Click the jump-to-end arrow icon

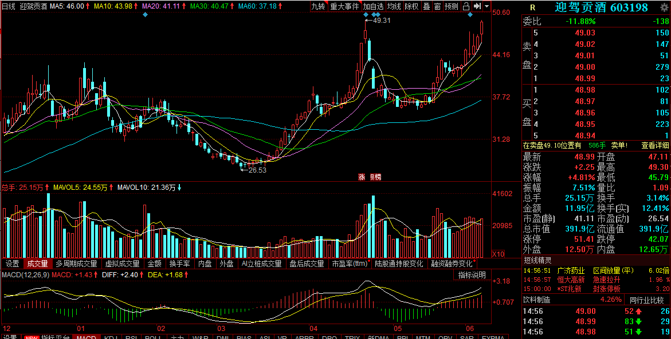pyautogui.click(x=477, y=6)
